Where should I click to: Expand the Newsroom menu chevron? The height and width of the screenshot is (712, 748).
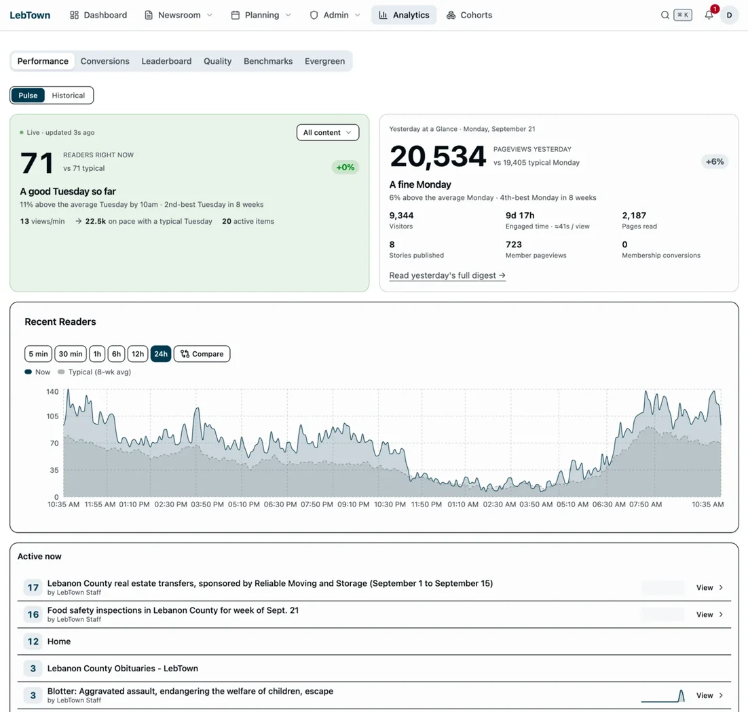click(210, 15)
